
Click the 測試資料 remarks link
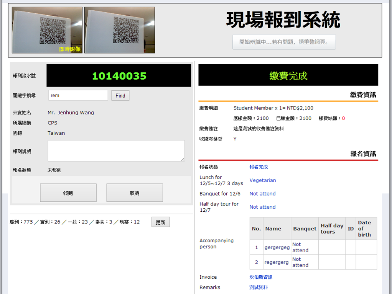pyautogui.click(x=259, y=287)
